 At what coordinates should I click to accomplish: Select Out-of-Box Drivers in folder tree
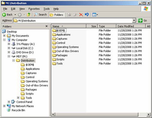[x=37, y=85]
